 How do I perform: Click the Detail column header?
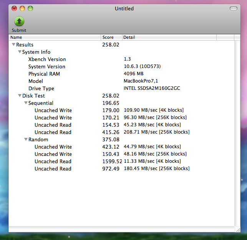pos(169,37)
